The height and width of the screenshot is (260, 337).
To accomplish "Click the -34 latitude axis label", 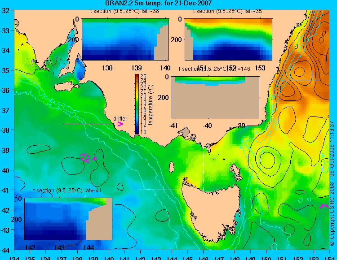I will click(x=5, y=50).
